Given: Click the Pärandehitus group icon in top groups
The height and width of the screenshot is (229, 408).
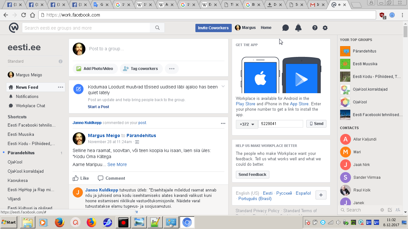Looking at the screenshot, I should pos(345,51).
